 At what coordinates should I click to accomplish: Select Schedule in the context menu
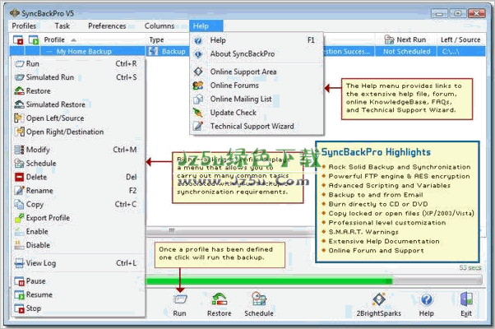pyautogui.click(x=77, y=163)
